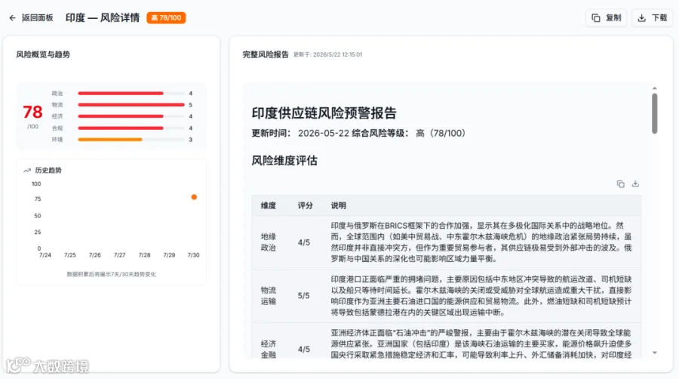Click the 5/5 score cell
Screen dimensions: 679x379
tap(303, 296)
